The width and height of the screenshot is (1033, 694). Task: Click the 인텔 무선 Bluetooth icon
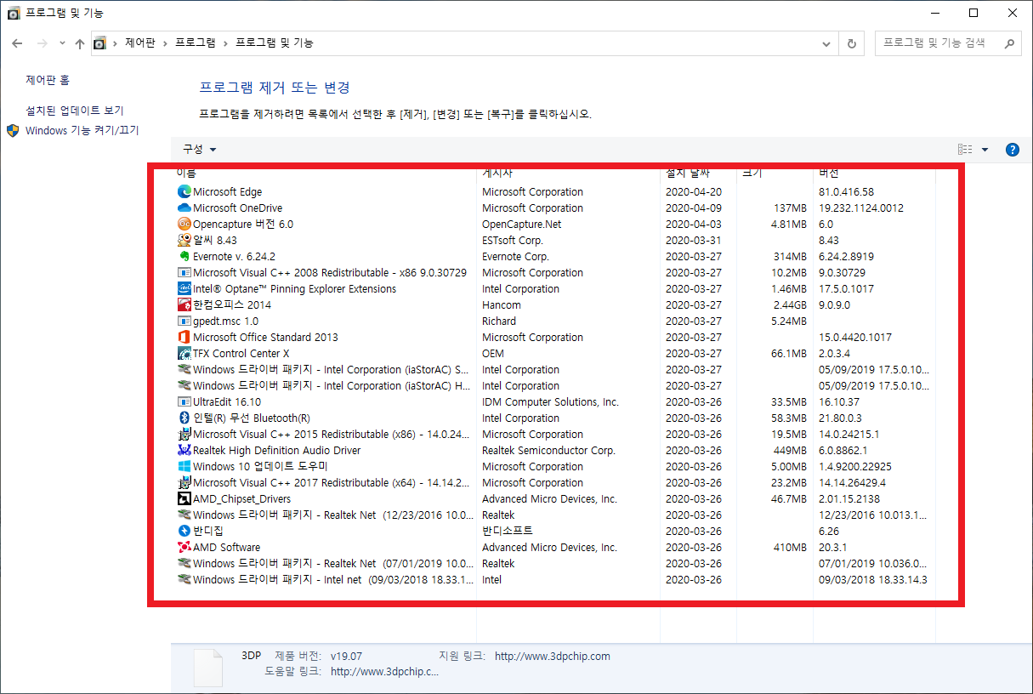click(184, 418)
